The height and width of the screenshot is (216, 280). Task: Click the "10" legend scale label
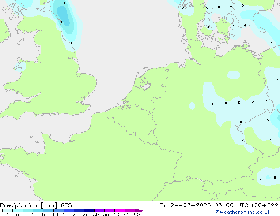pos(55,214)
